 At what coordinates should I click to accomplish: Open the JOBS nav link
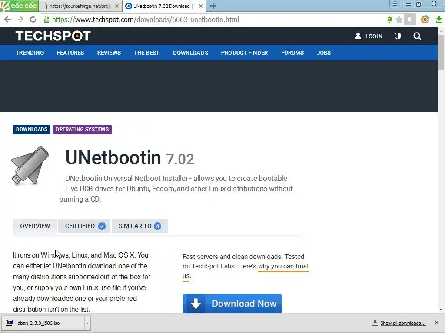[324, 52]
